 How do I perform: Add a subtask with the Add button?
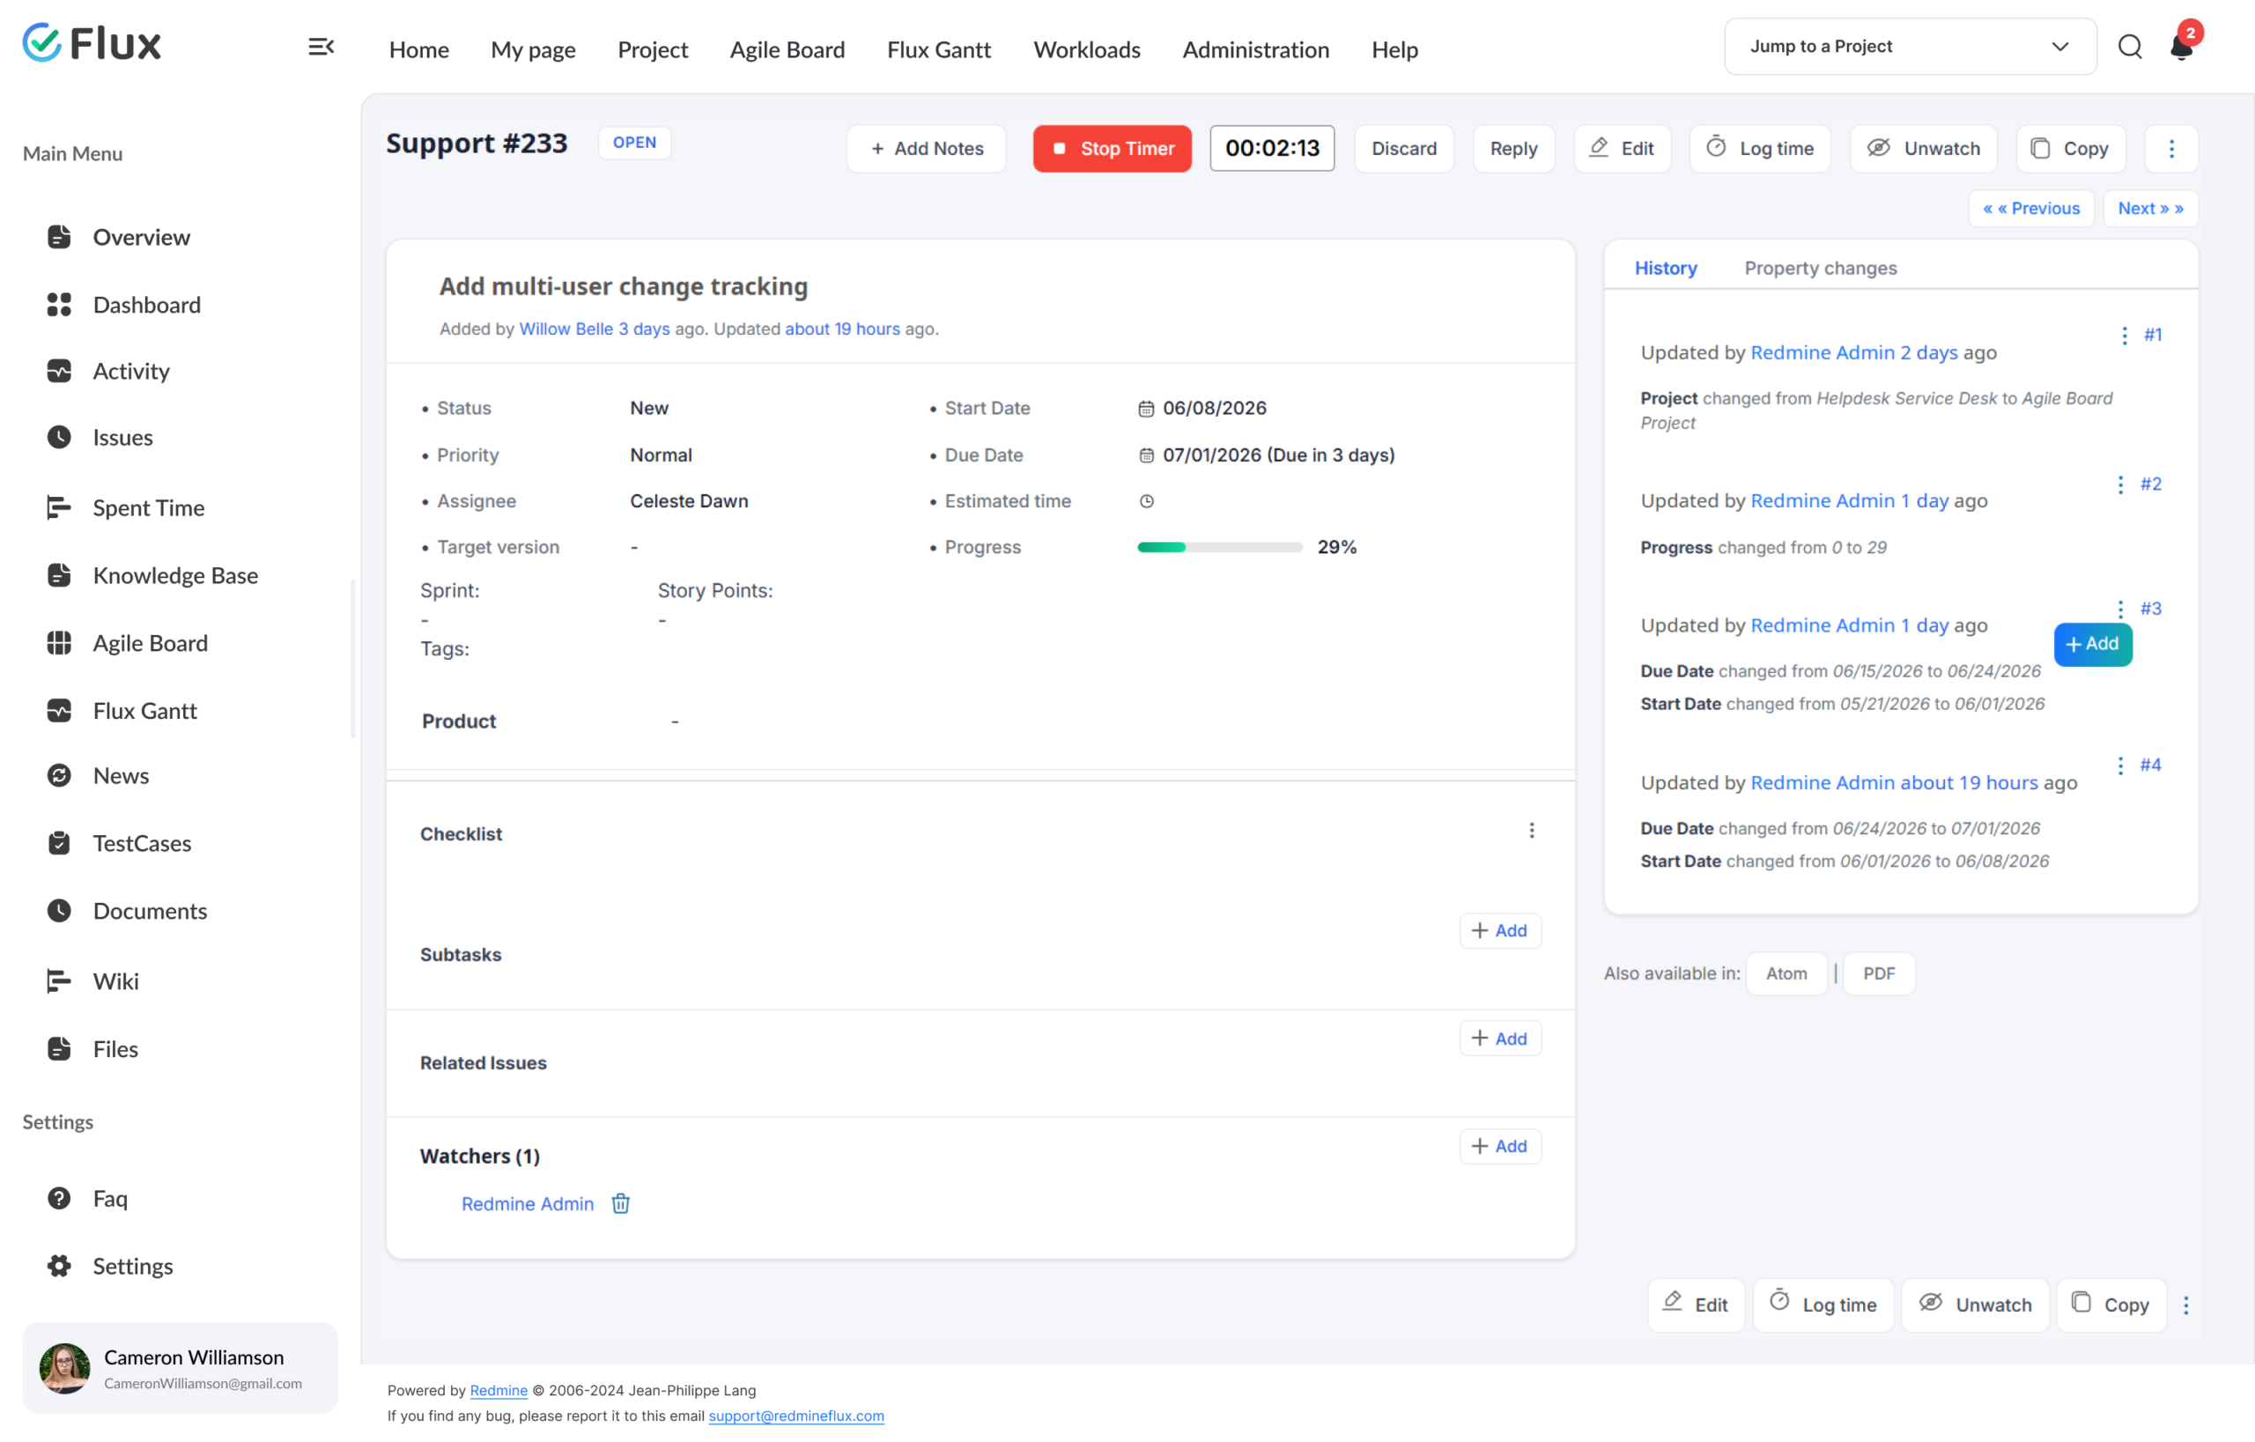point(1500,930)
